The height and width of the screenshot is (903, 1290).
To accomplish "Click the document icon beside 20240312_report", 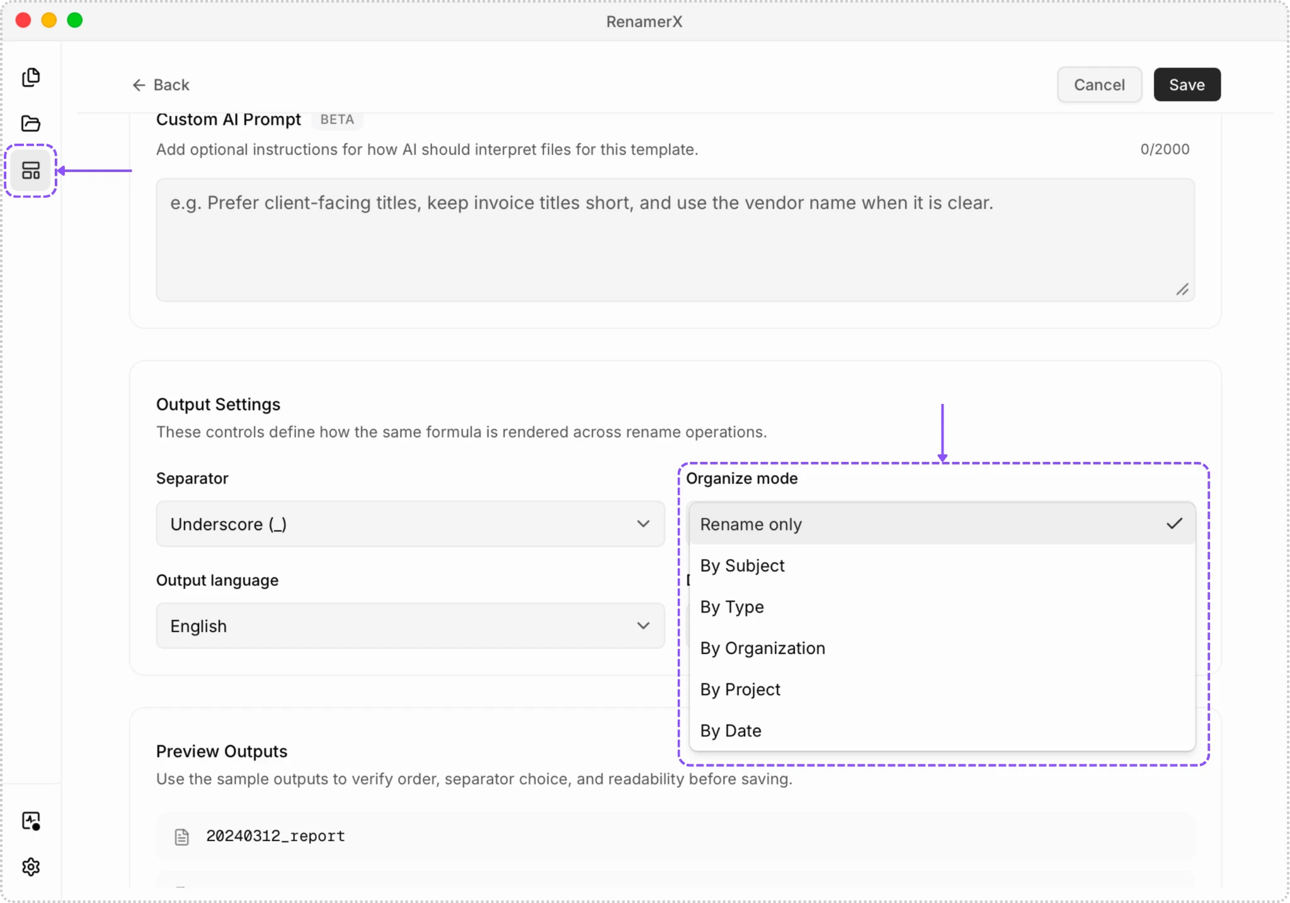I will [181, 837].
